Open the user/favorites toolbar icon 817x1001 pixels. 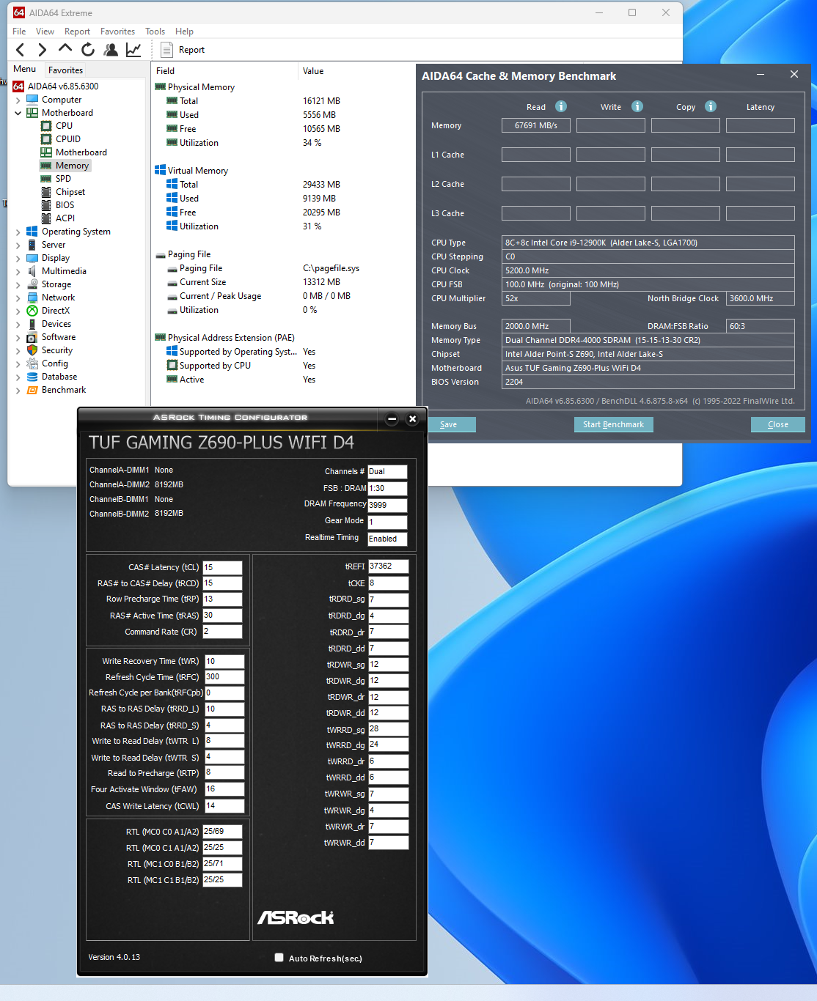(111, 49)
